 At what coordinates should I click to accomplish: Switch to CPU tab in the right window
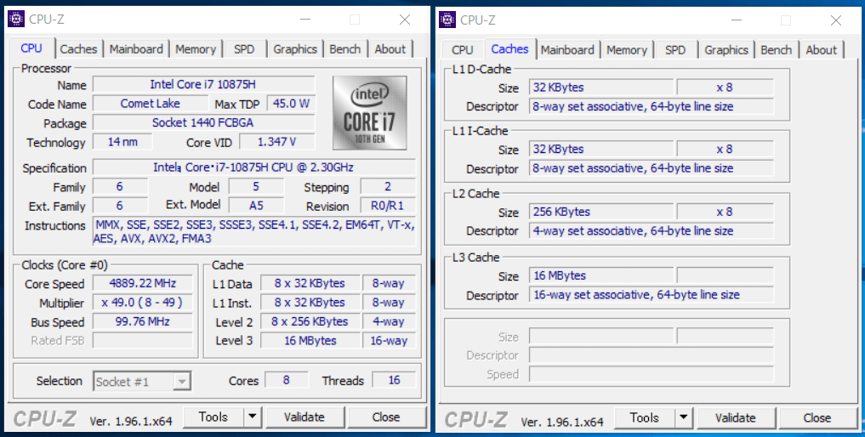coord(463,49)
